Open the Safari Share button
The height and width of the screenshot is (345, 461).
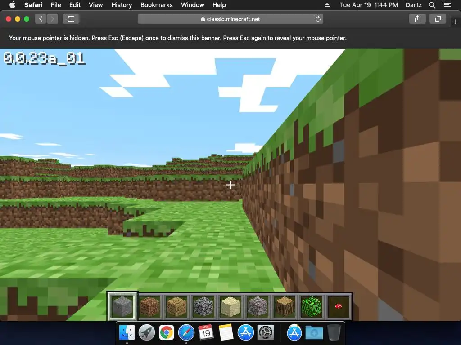coord(417,19)
